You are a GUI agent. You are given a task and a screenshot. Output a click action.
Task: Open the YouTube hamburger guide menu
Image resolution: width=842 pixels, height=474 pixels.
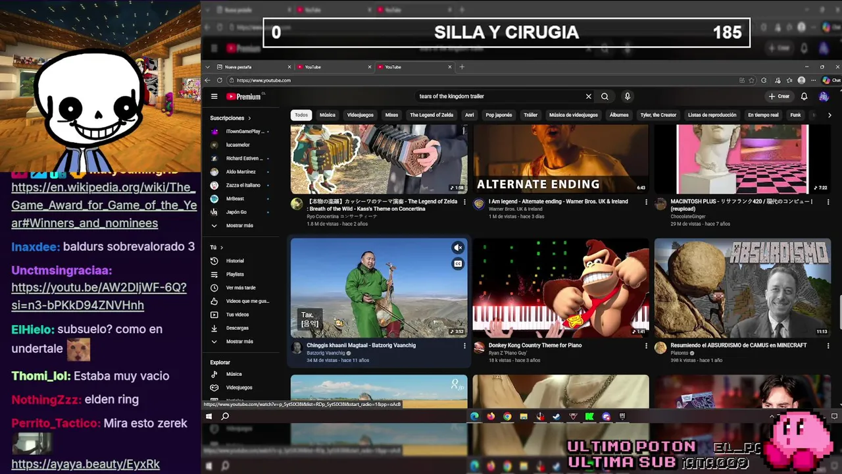(214, 96)
